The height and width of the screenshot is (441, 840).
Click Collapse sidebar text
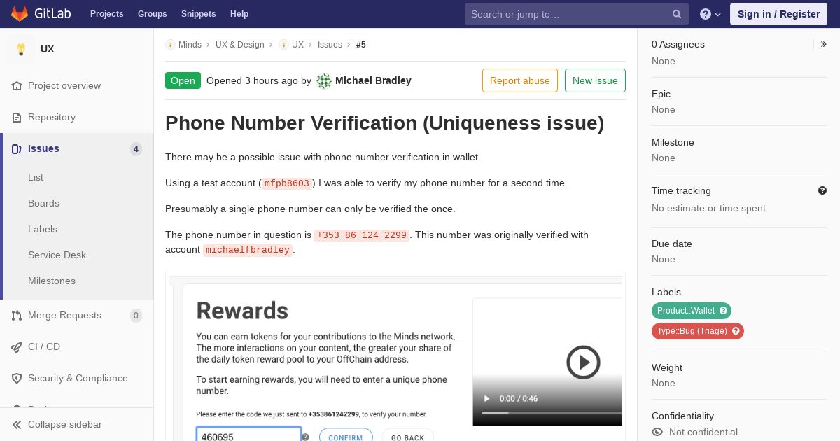(65, 425)
